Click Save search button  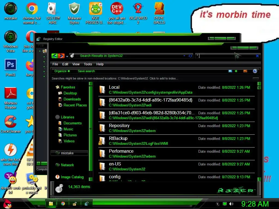tap(86, 71)
